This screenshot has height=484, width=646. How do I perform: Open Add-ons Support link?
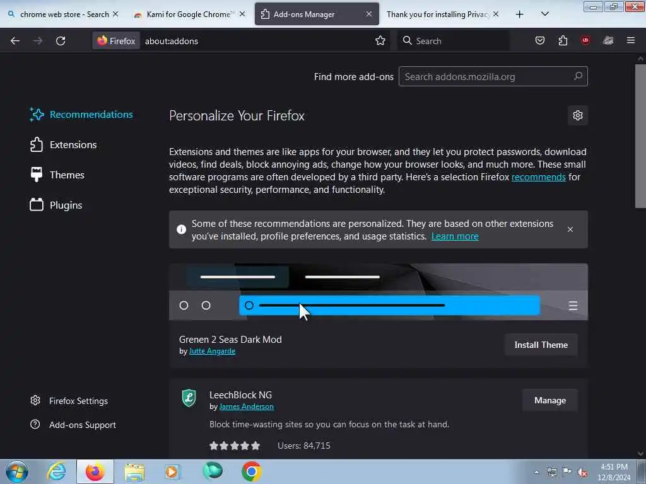coord(73,425)
